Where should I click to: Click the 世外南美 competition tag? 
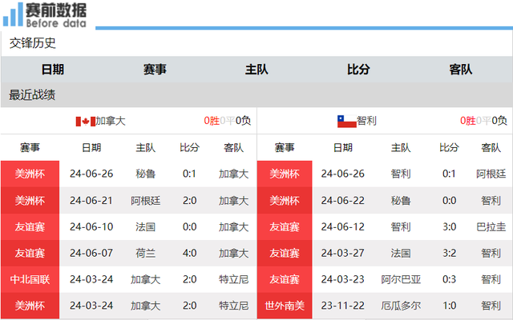(285, 306)
